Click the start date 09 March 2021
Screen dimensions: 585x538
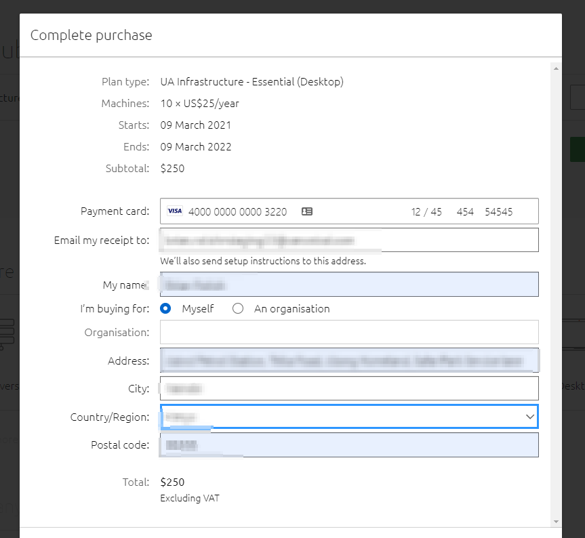(x=195, y=125)
